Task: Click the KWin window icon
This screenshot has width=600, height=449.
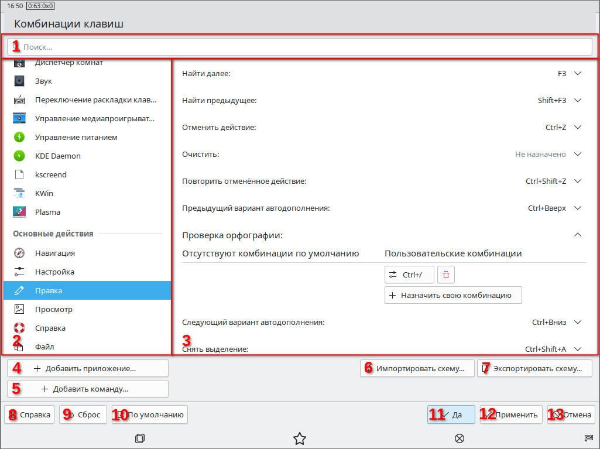Action: 19,193
